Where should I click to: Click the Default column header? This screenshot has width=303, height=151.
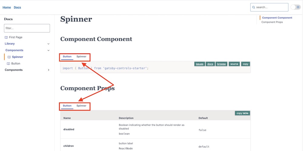coord(203,118)
